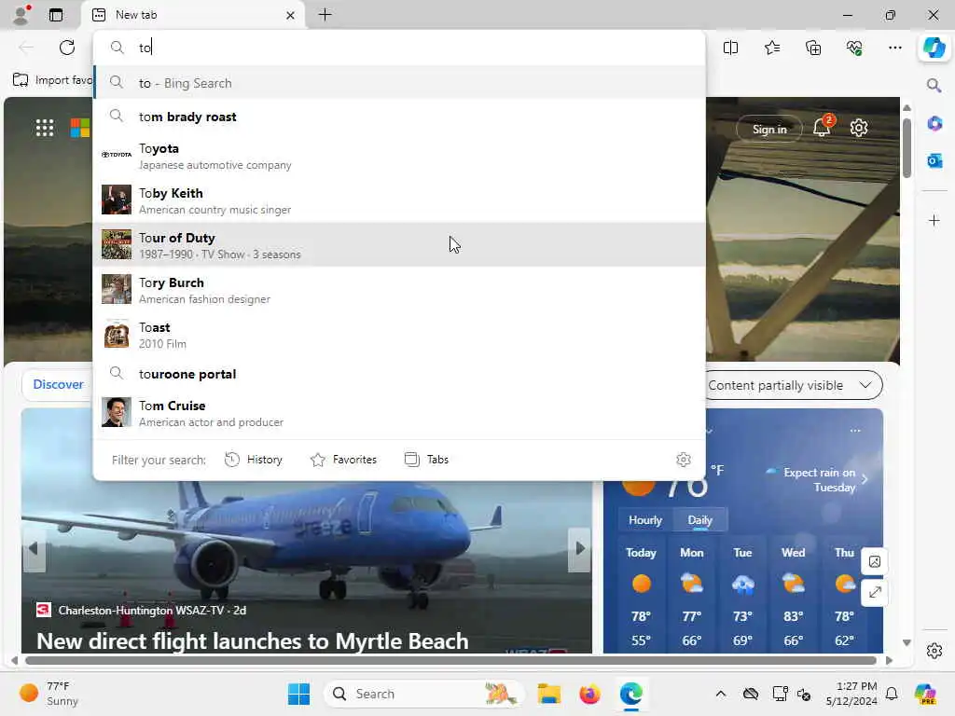This screenshot has width=955, height=716.
Task: Open page settings gear near Sign in
Action: (859, 128)
